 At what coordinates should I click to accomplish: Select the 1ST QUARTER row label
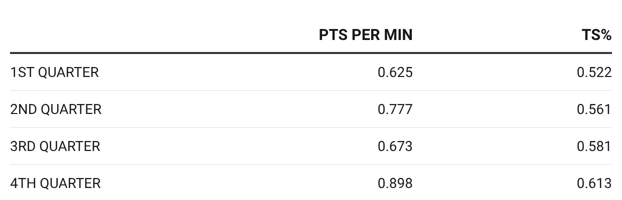54,72
